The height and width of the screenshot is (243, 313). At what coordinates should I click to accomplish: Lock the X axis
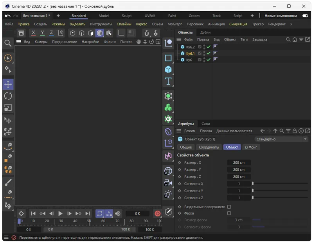pyautogui.click(x=33, y=33)
